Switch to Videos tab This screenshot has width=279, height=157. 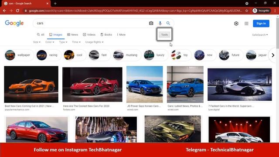(89, 34)
